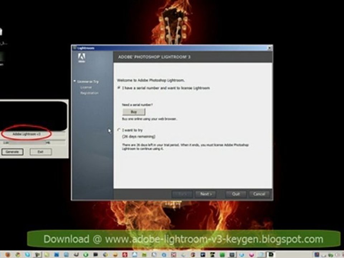Select the "I want to try" option

[119, 130]
